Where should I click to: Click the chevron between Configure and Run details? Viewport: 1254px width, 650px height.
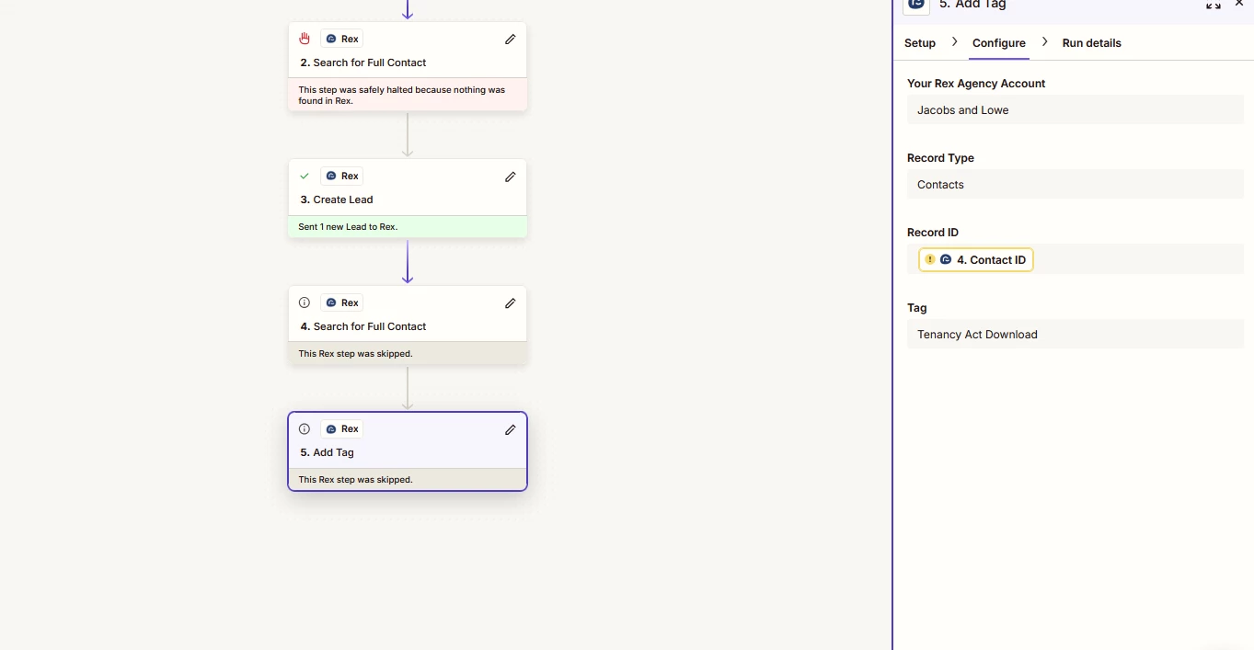pos(1044,42)
